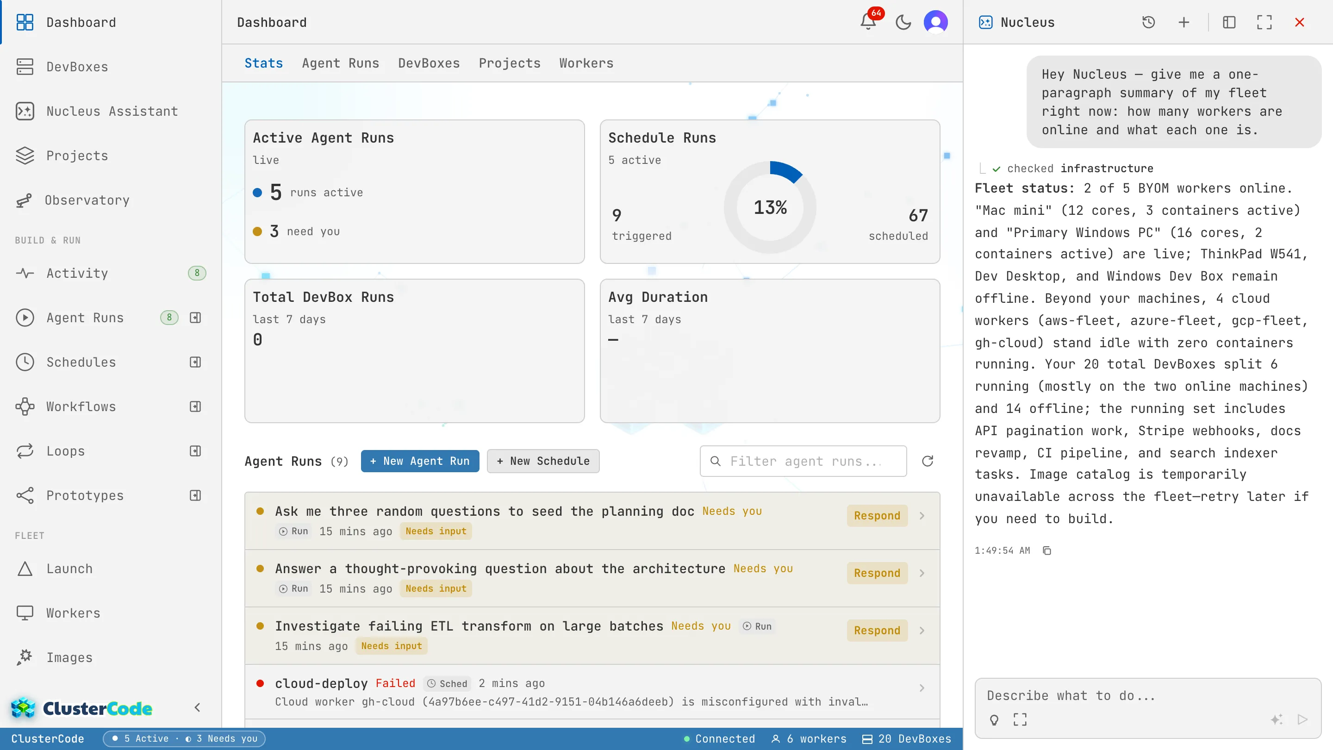
Task: Toggle dark mode moon icon
Action: coord(903,22)
